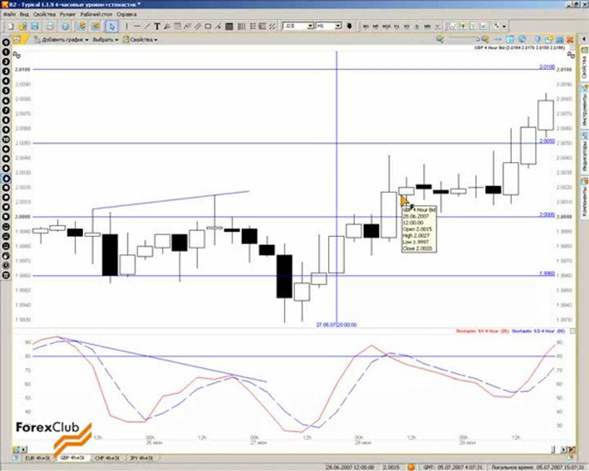Open the vertical Инструменты side tab
The image size is (589, 471).
click(x=584, y=105)
